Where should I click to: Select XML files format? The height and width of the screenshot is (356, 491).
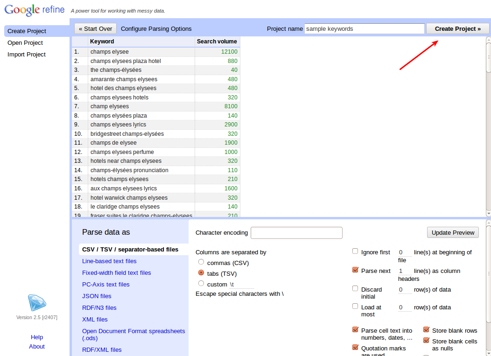coord(95,319)
